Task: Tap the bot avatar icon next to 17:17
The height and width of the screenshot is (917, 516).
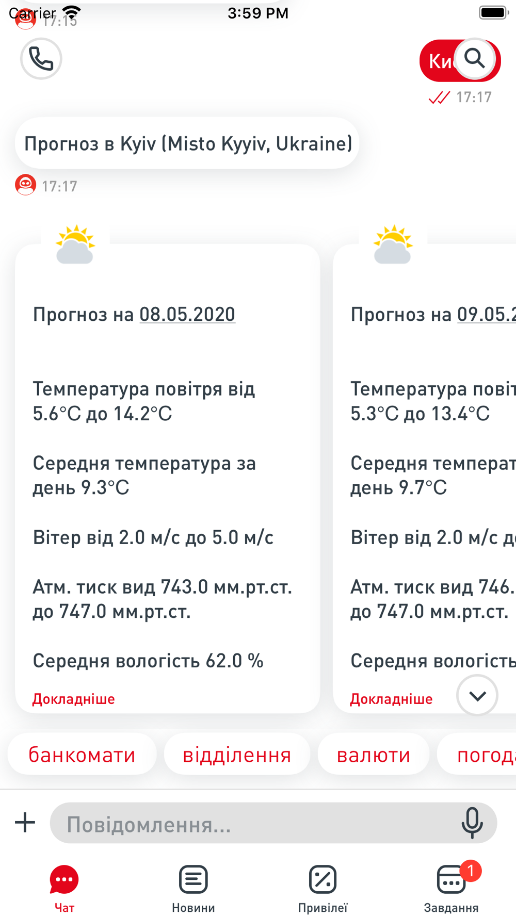Action: click(x=25, y=185)
